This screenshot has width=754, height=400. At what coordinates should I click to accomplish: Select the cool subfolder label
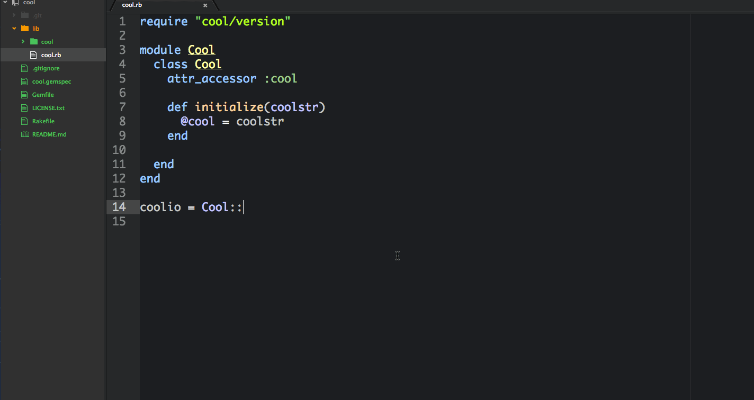(x=47, y=41)
